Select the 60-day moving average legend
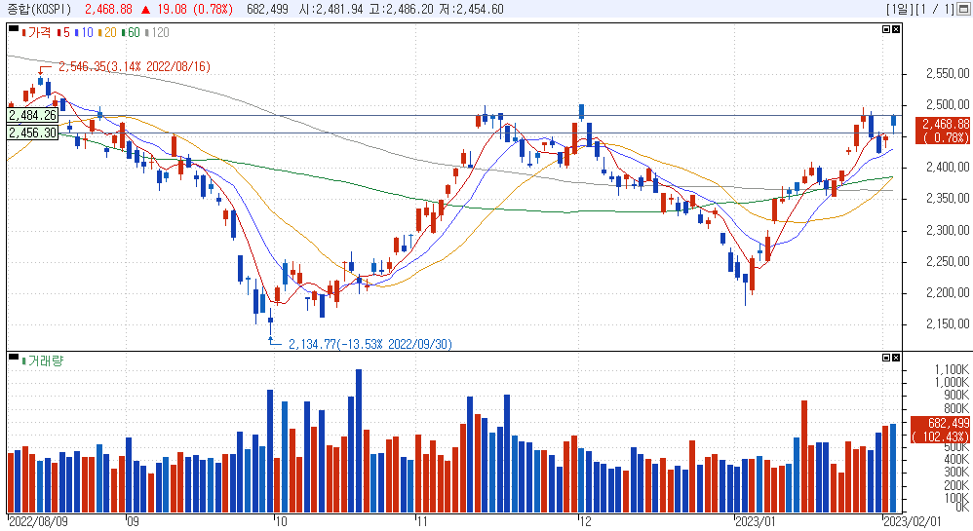This screenshot has height=531, width=973. (x=131, y=32)
